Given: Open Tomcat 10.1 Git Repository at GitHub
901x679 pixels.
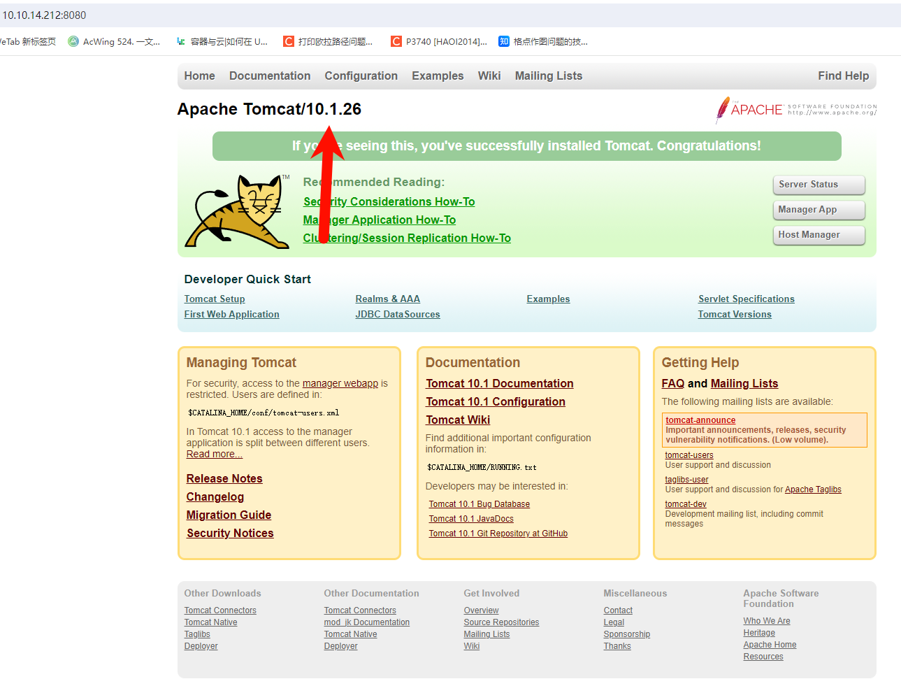Looking at the screenshot, I should pos(498,534).
